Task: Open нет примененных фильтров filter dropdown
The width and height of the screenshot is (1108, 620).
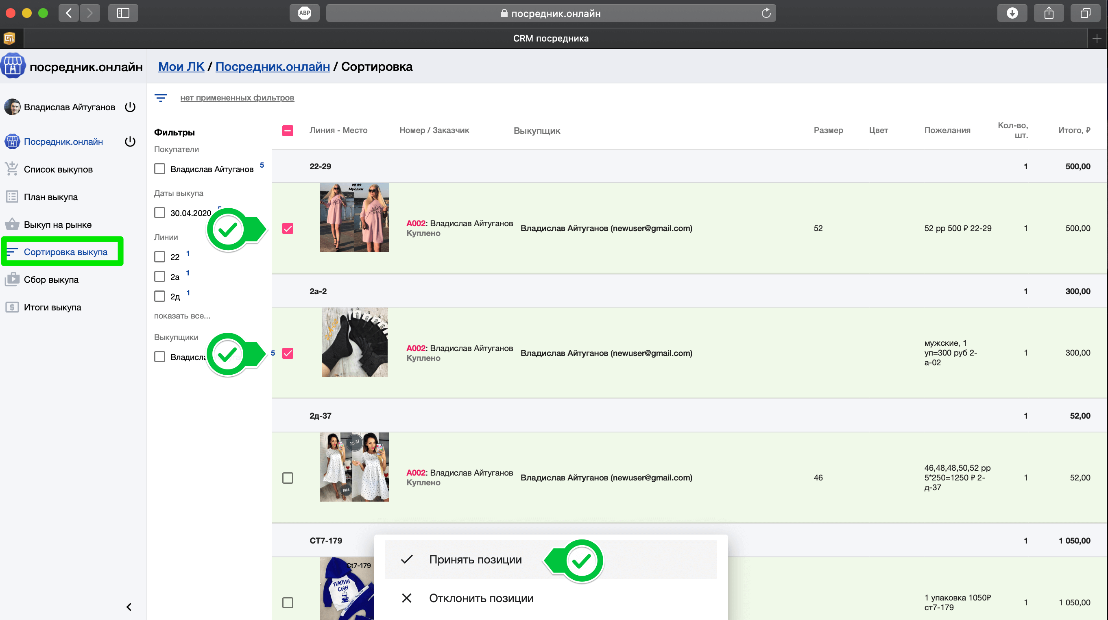Action: pos(237,98)
